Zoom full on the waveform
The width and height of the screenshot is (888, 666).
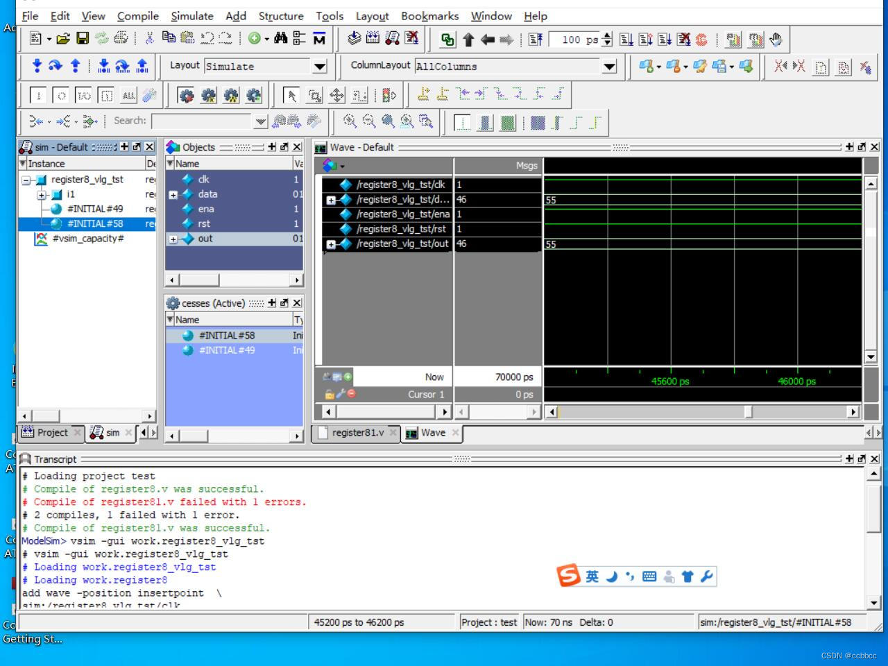tap(388, 121)
